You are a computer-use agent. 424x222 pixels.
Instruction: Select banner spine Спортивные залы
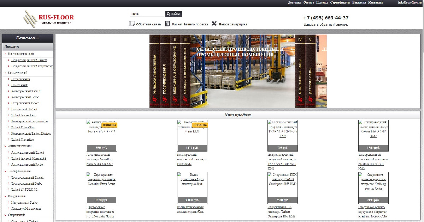pos(300,71)
